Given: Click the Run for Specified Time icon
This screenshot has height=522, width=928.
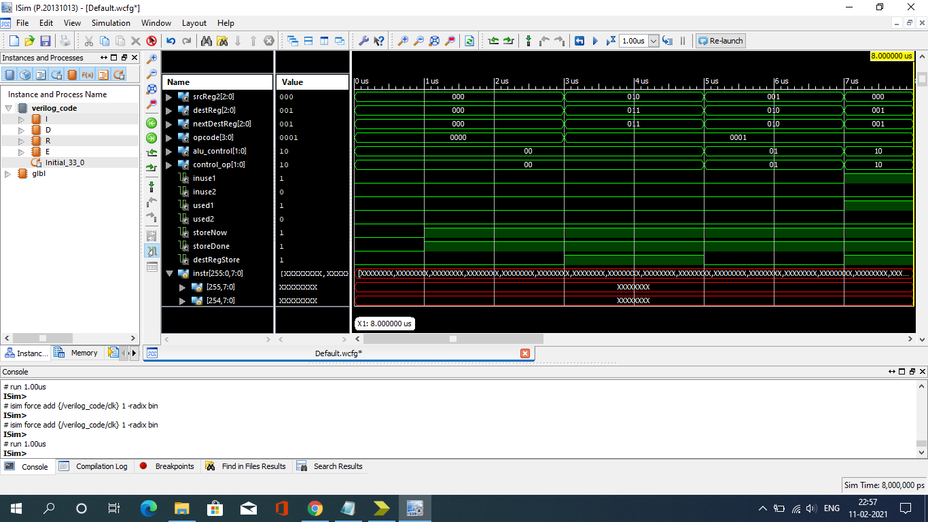Looking at the screenshot, I should pyautogui.click(x=610, y=41).
